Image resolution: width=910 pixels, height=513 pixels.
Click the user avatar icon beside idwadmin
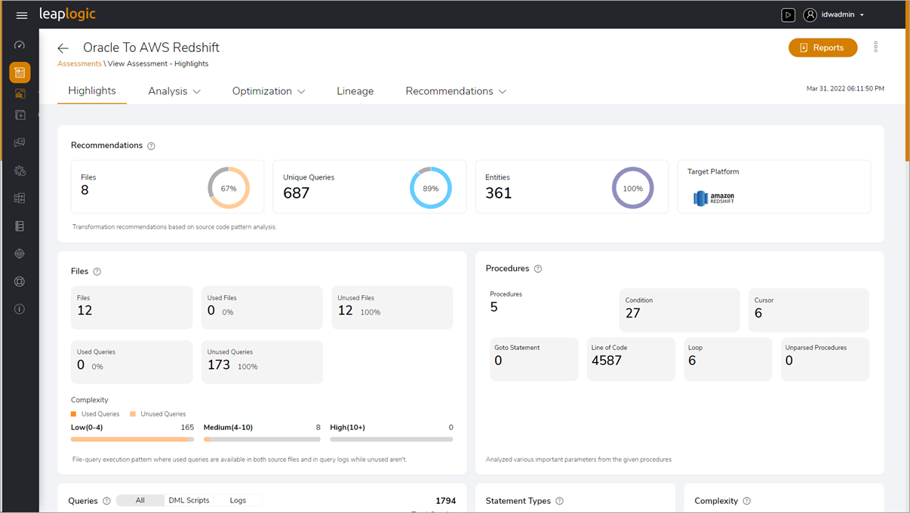[810, 14]
